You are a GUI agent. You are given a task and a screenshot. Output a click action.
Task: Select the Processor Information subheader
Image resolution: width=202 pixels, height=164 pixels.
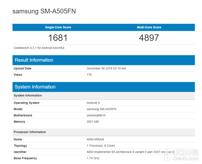pyautogui.click(x=104, y=132)
